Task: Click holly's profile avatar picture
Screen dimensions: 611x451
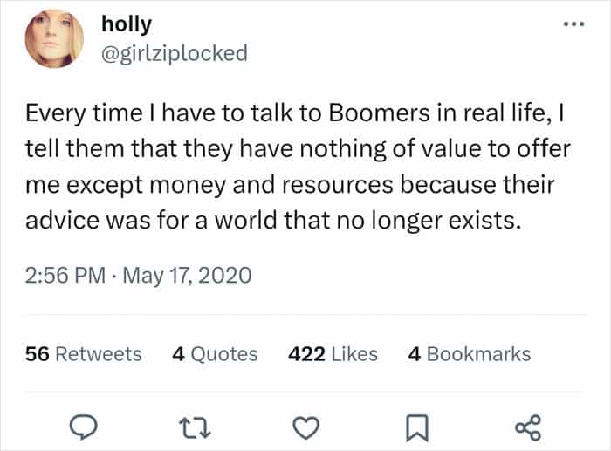Action: click(x=54, y=38)
